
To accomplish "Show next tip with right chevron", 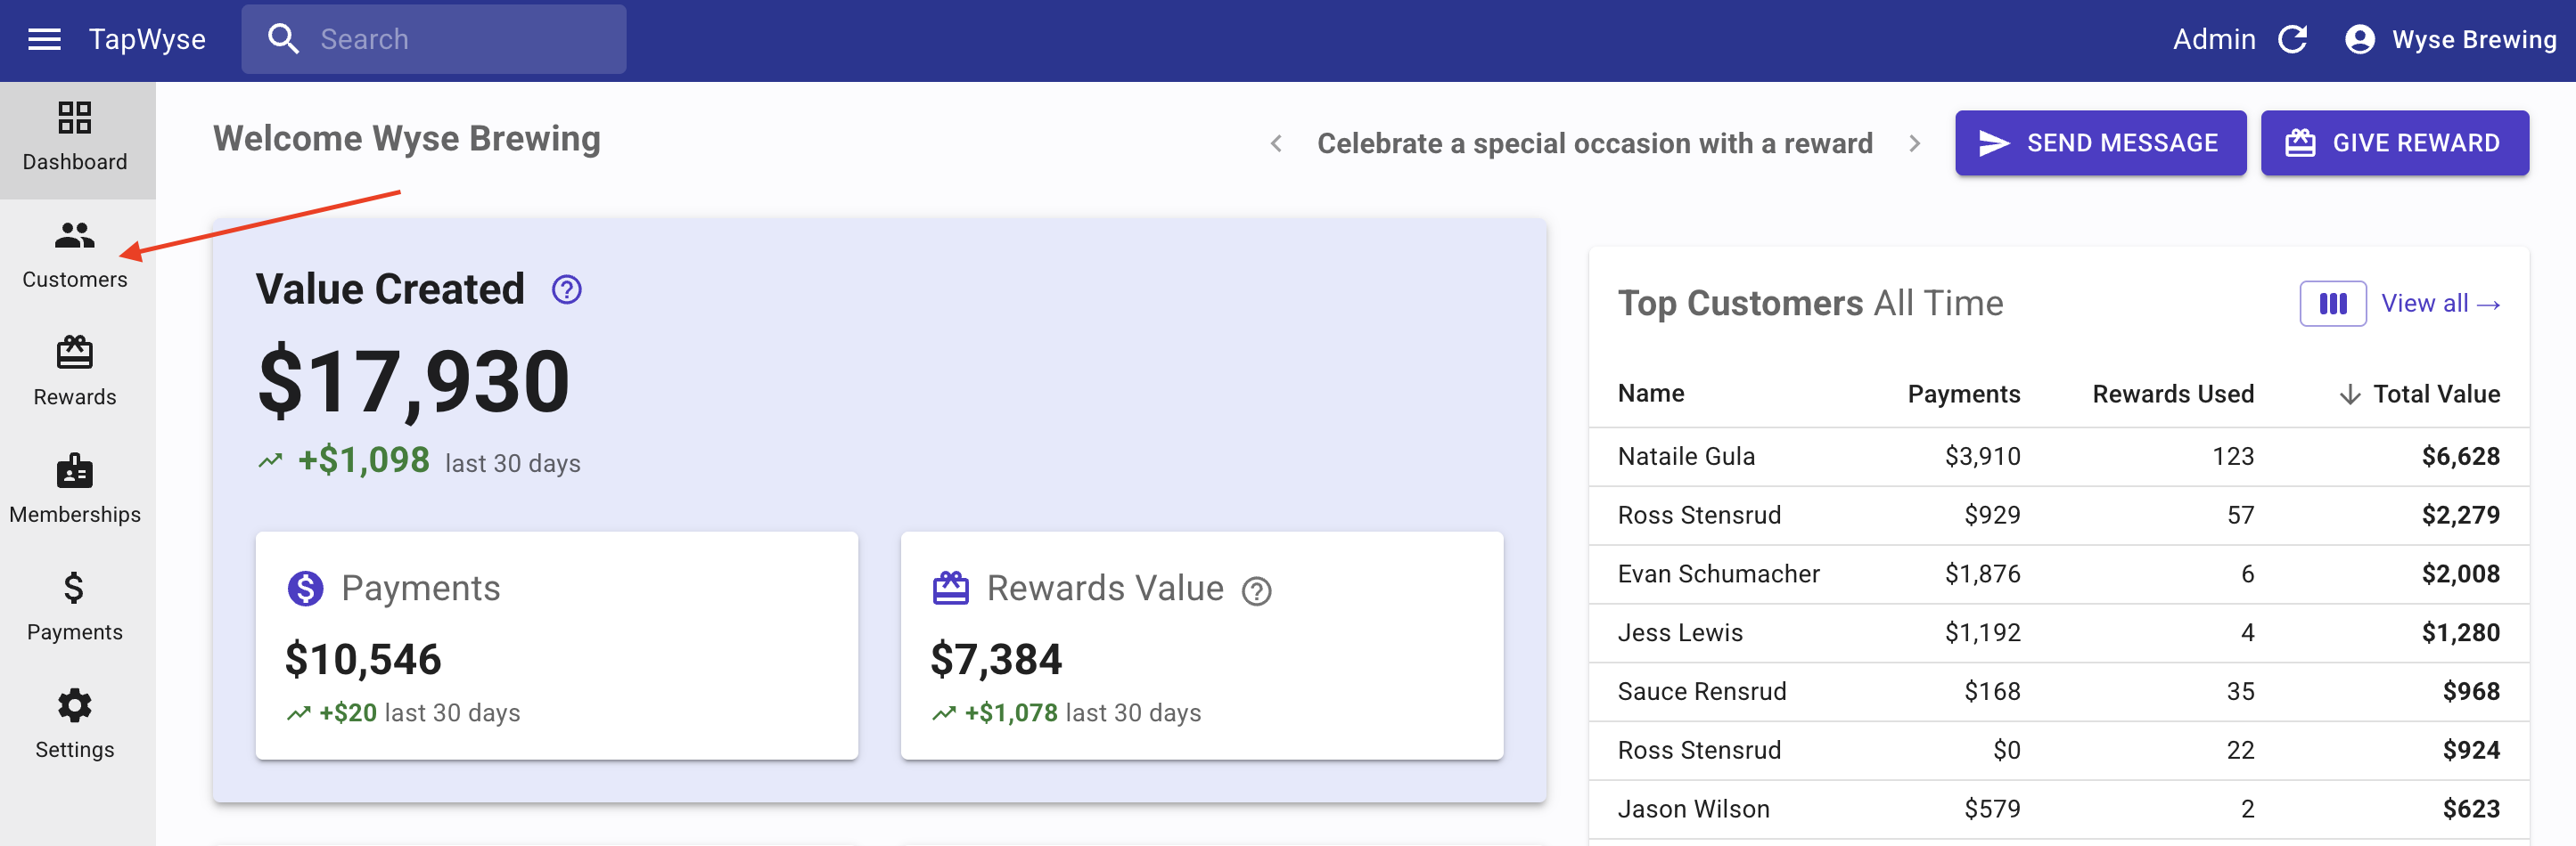I will [1914, 144].
